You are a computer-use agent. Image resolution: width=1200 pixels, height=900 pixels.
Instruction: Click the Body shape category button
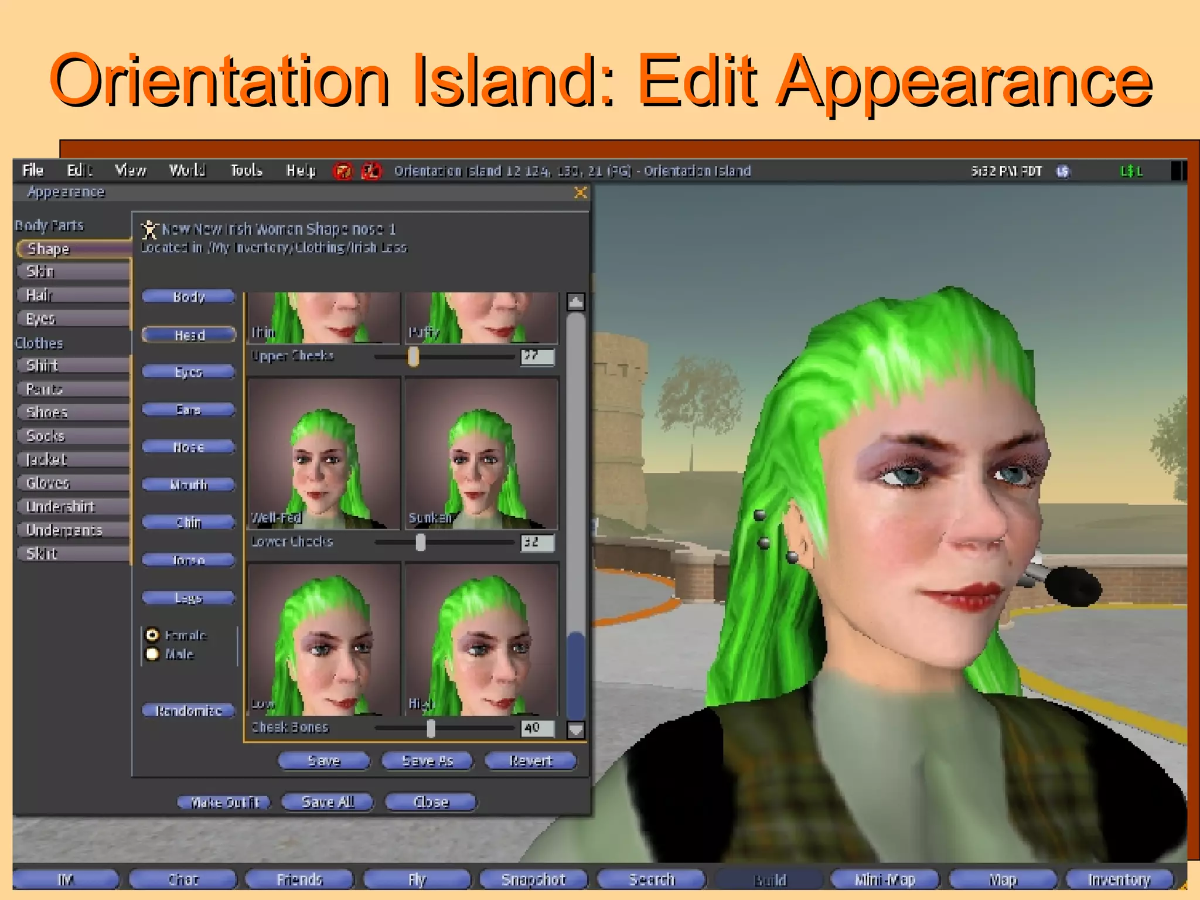pos(189,297)
